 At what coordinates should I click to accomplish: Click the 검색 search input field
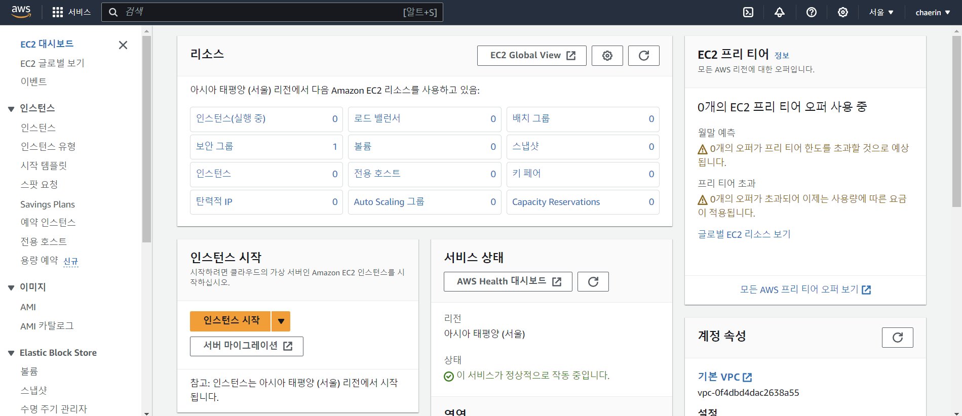point(272,12)
